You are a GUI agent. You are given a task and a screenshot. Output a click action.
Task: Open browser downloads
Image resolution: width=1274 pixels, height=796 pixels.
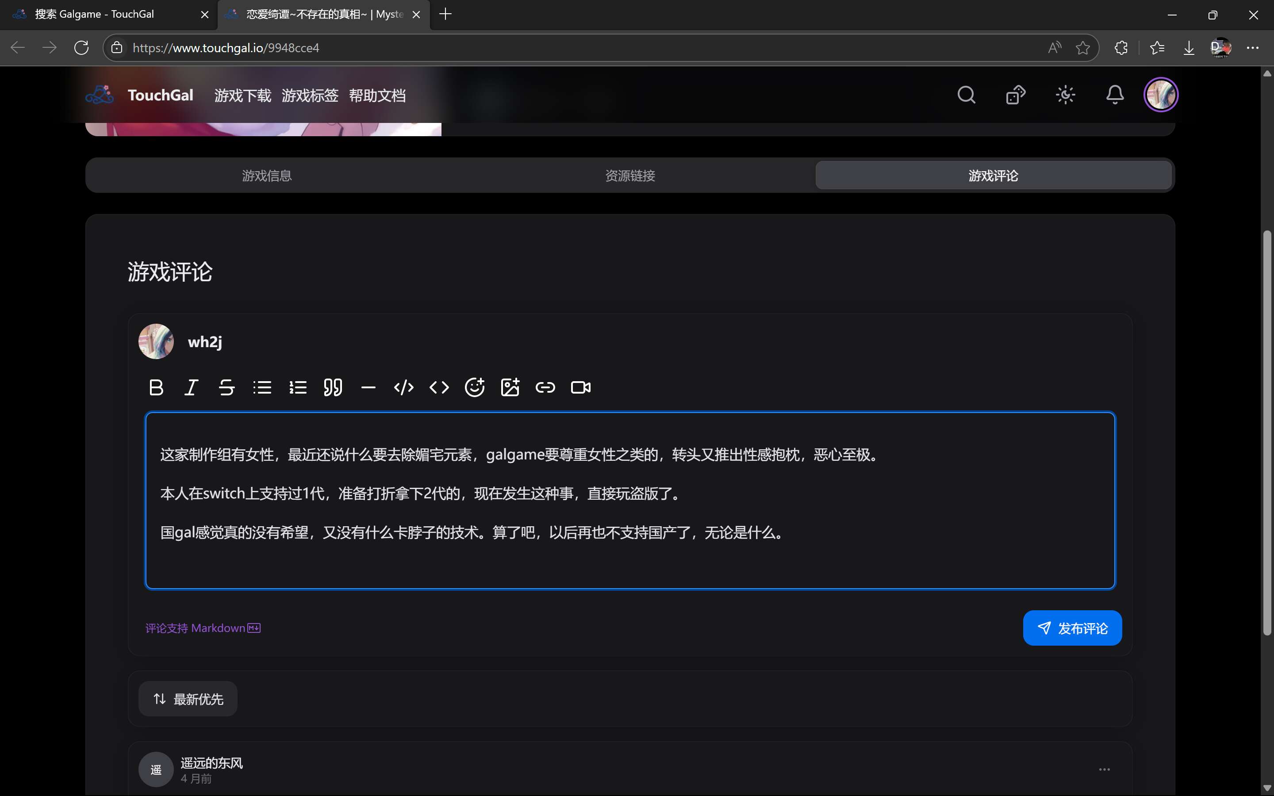pyautogui.click(x=1189, y=48)
